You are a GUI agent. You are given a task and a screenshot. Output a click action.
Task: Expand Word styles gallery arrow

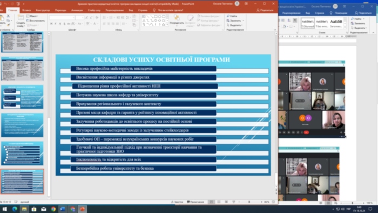pos(345,26)
